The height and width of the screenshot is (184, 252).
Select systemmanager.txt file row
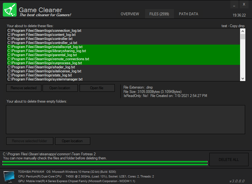pyautogui.click(x=123, y=79)
